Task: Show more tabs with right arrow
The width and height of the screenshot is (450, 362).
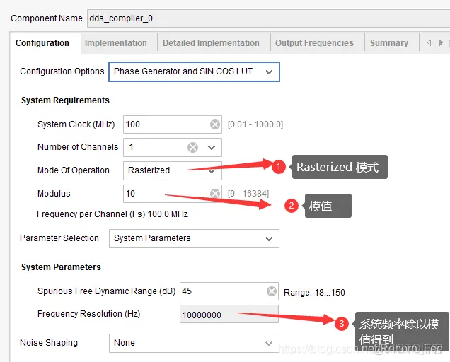Action: click(441, 43)
